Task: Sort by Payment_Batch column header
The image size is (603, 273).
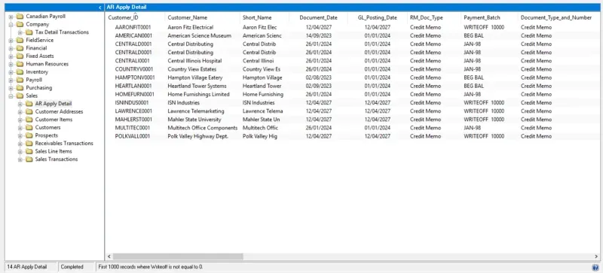Action: tap(482, 17)
